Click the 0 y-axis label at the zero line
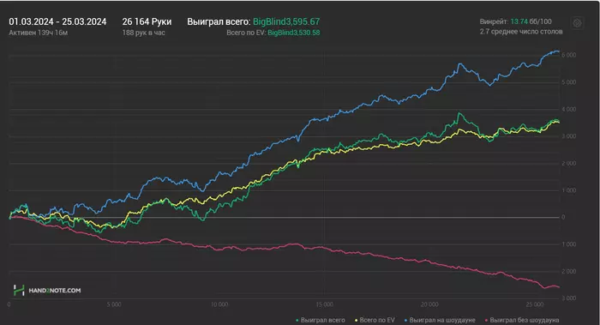The image size is (600, 325). click(563, 217)
